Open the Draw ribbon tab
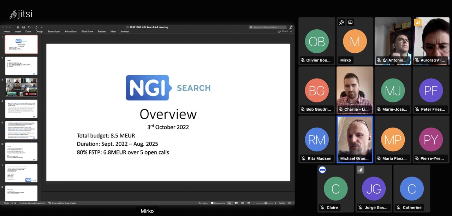The image size is (452, 216). [x=28, y=31]
